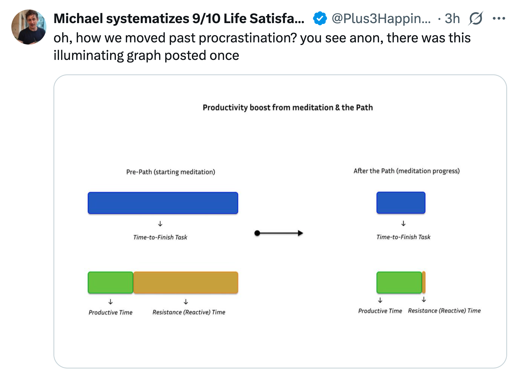Screen dimensions: 515x371
Task: Click the green bar in the After the Path section
Action: [399, 282]
